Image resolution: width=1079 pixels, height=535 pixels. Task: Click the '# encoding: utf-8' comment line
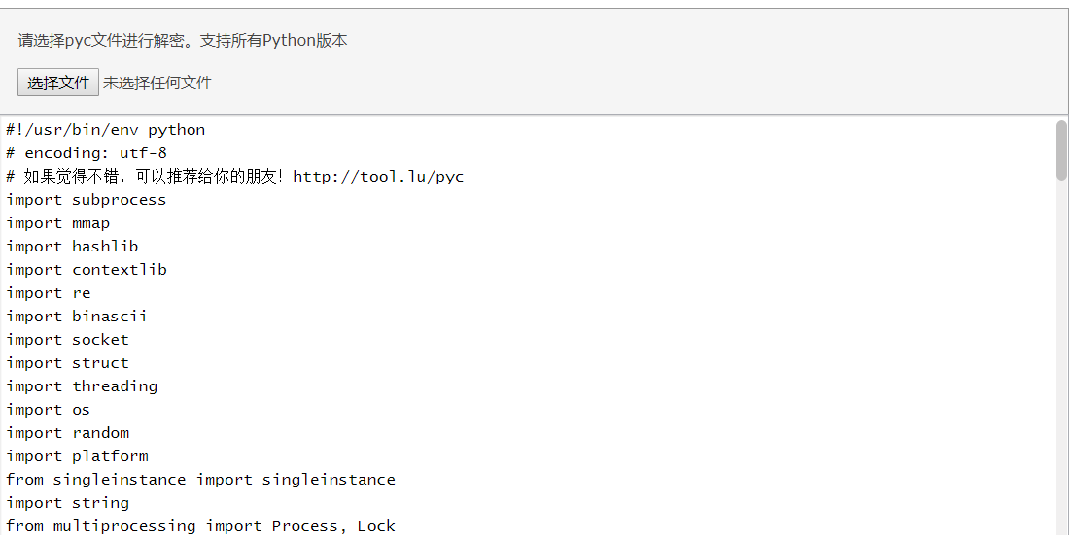click(x=86, y=153)
